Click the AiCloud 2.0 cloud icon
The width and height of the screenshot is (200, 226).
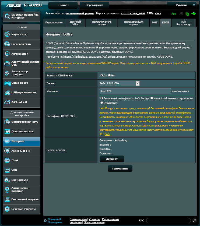[7, 102]
